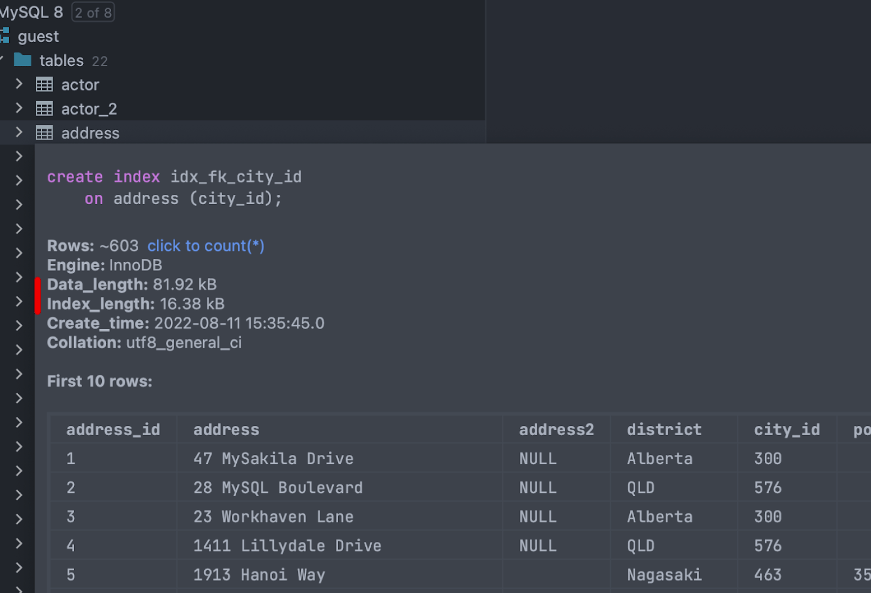The image size is (871, 593).
Task: Click the actor table icon
Action: pos(44,85)
